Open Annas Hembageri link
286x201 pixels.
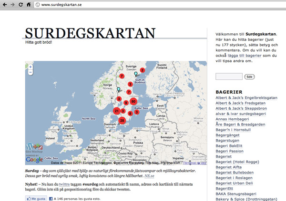coord(232,119)
